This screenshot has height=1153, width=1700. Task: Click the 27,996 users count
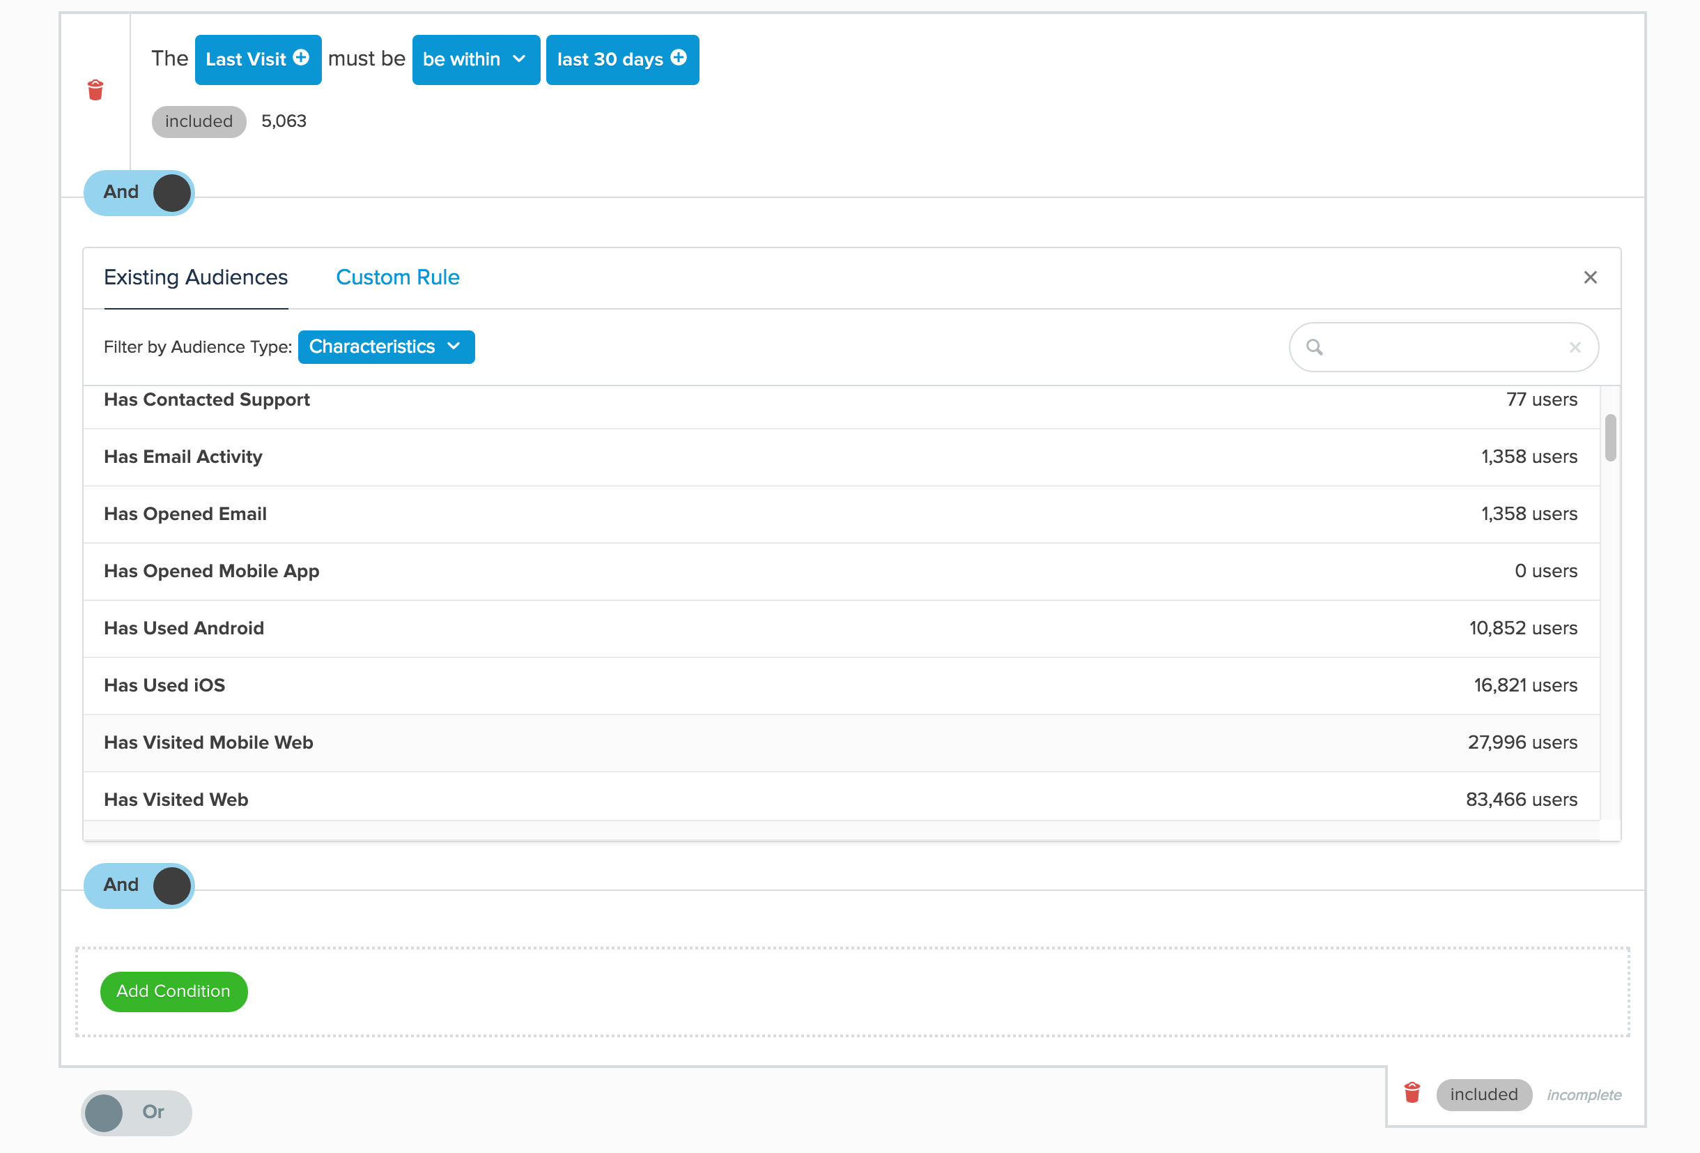[1522, 743]
